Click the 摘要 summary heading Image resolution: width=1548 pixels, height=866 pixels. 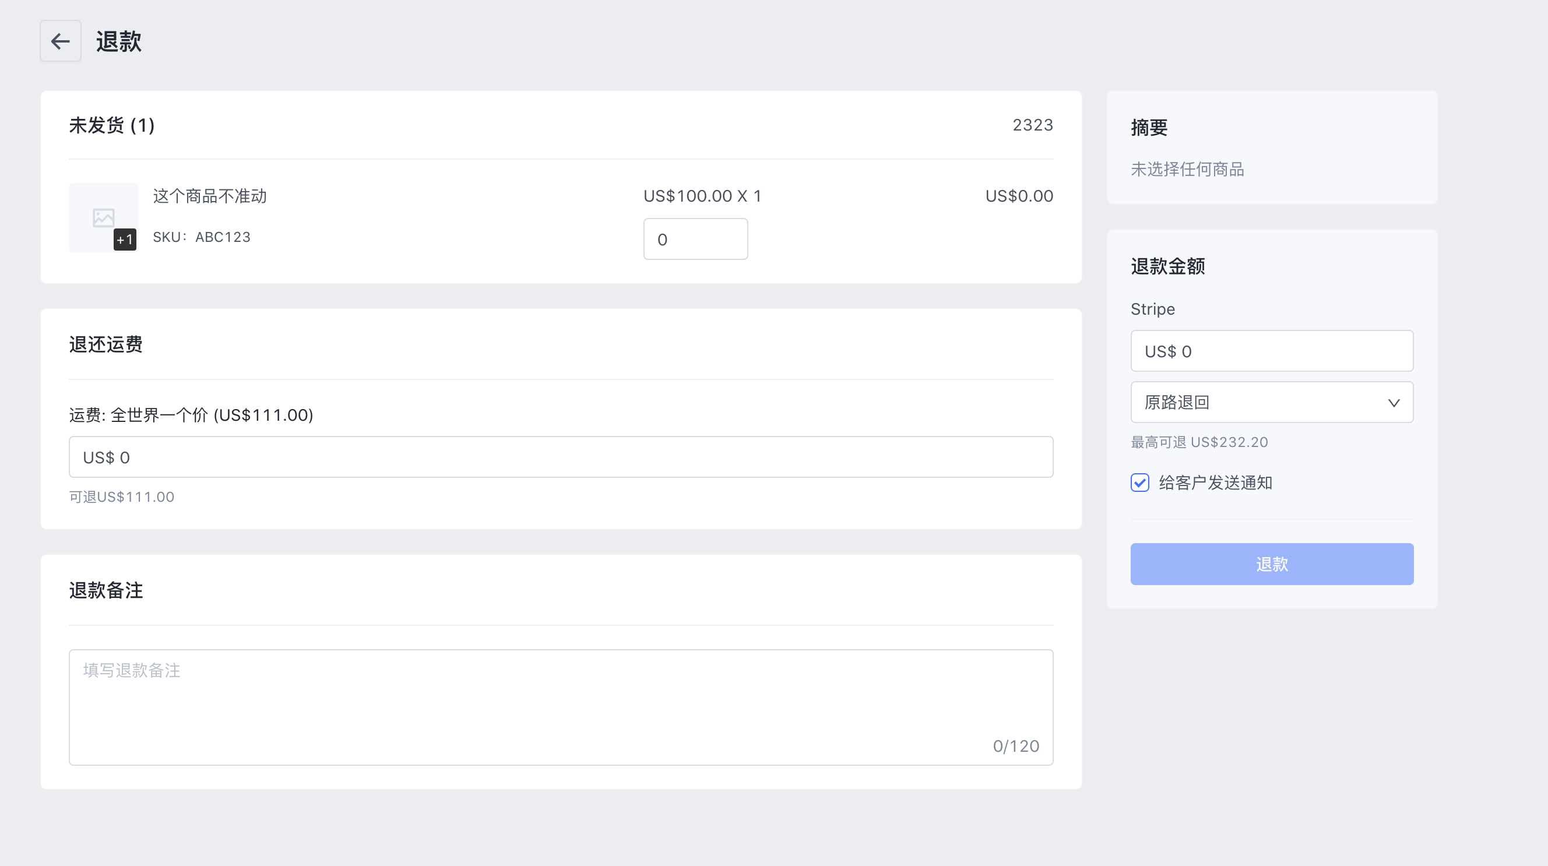pos(1149,128)
